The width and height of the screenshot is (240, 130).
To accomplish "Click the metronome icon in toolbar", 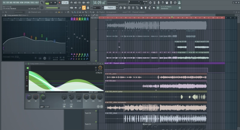I will click(x=72, y=2).
